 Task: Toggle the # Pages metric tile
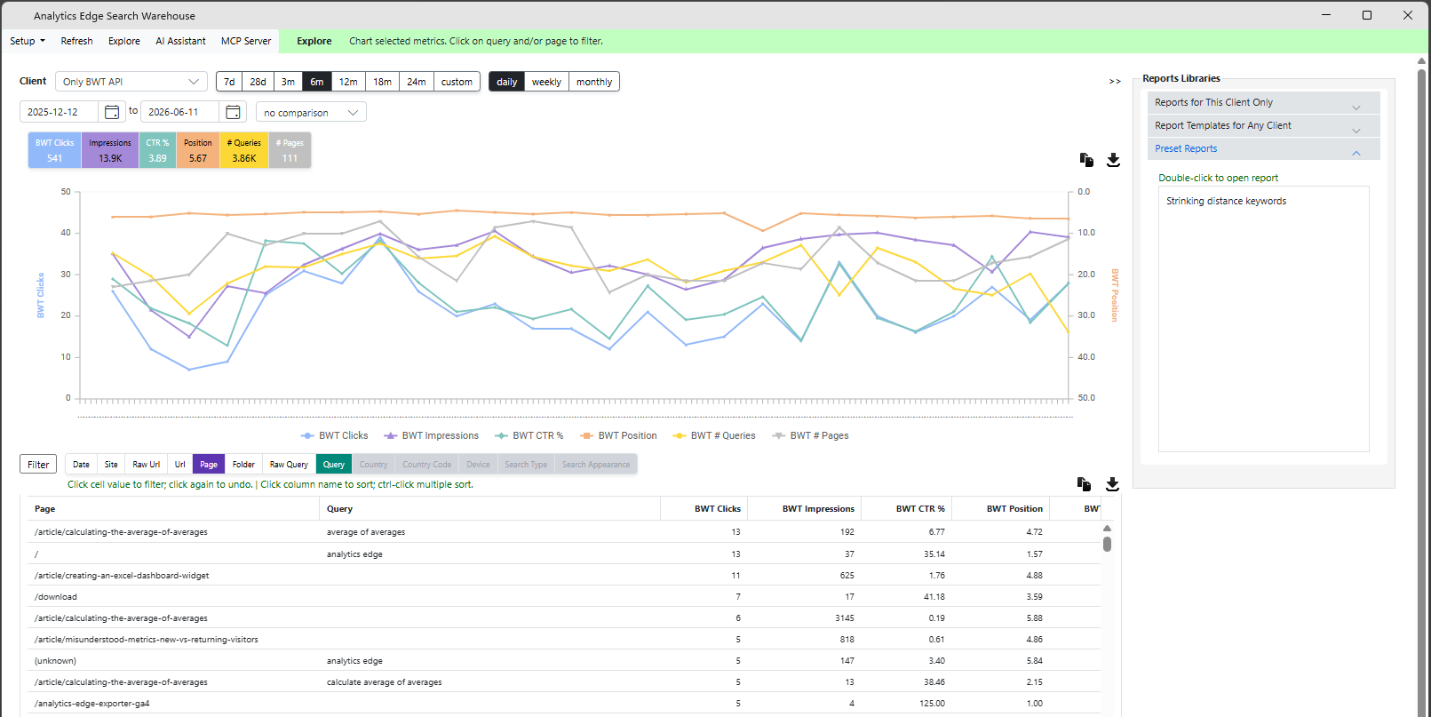(290, 150)
